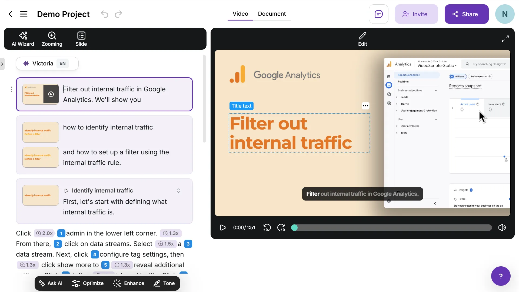
Task: Select step marker 1 in the script
Action: 61,233
